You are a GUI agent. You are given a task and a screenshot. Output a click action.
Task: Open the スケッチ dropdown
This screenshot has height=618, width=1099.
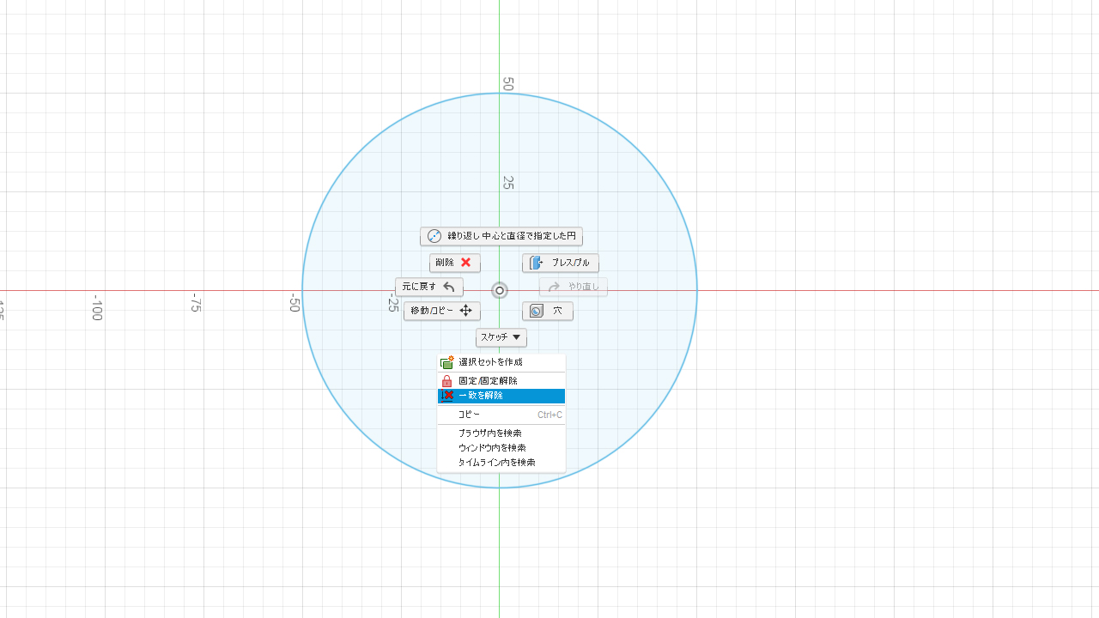click(501, 337)
